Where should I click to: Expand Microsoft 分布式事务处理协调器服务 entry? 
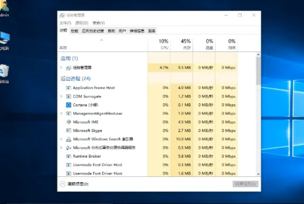click(x=61, y=147)
